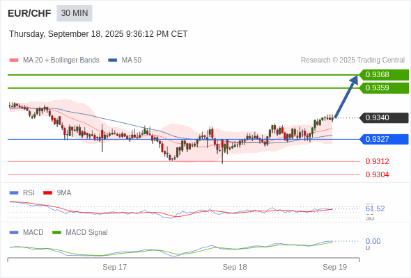
Task: Click the blue upward trend arrow
Action: coord(346,97)
